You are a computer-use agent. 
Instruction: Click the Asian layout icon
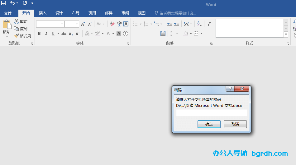click(x=187, y=24)
